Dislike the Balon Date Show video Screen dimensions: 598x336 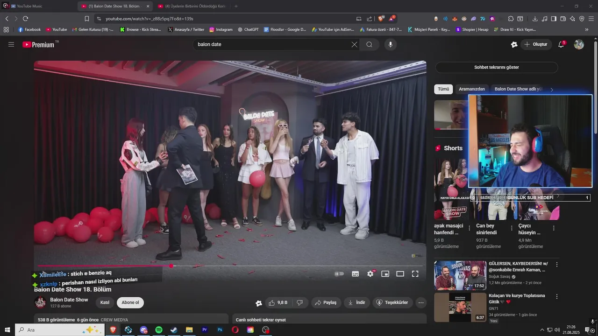[x=300, y=302]
